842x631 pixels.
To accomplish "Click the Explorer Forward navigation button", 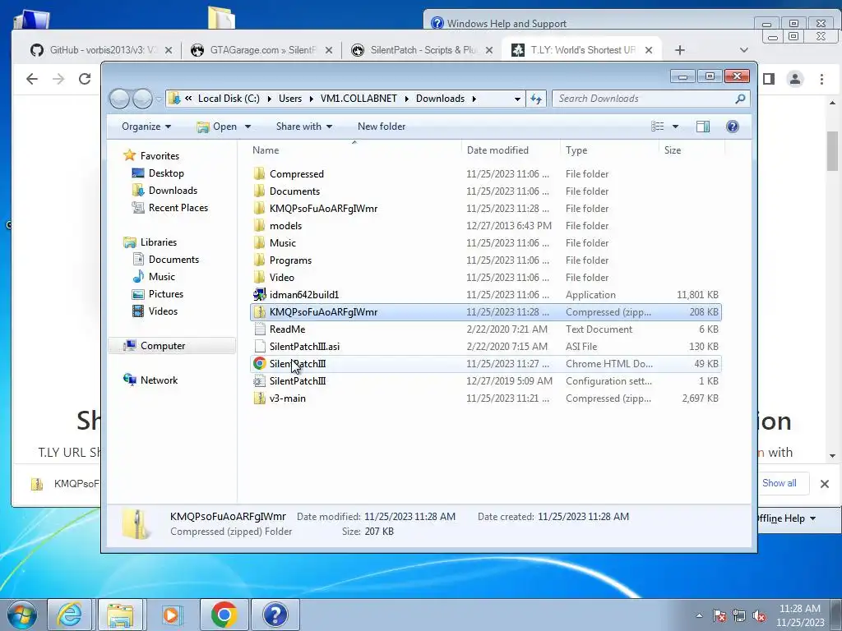I will [142, 99].
